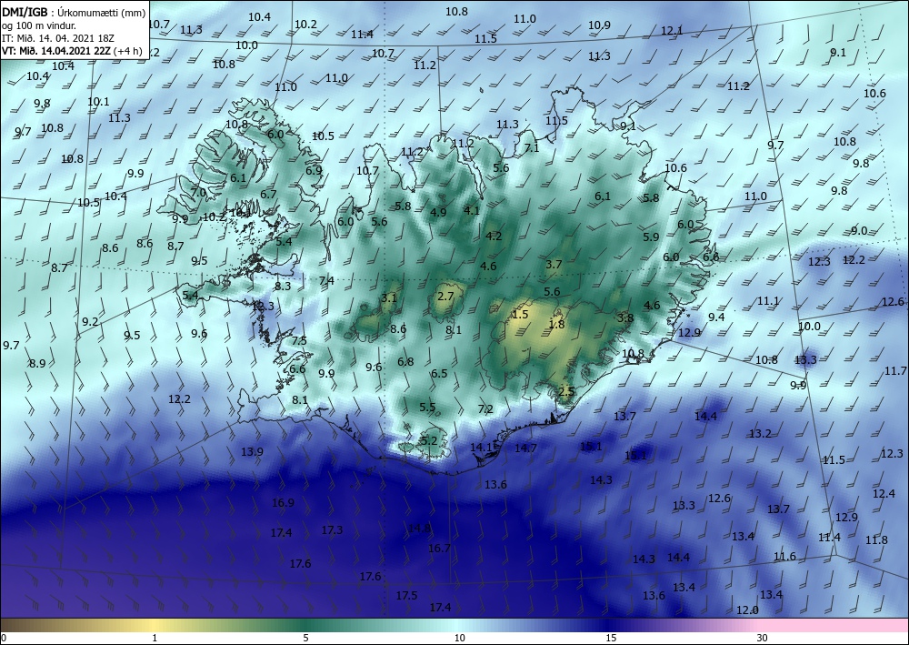
Task: Click the '10.9' value near the top
Action: click(599, 25)
